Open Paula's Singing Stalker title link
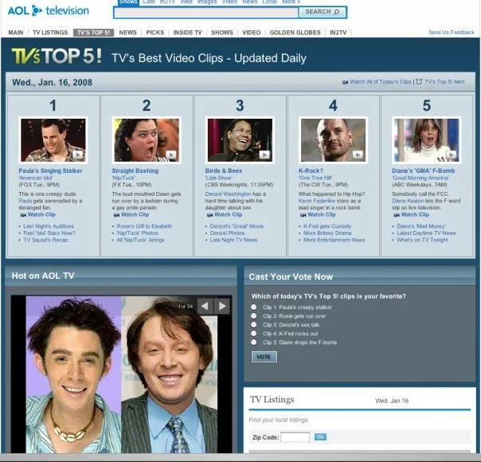The width and height of the screenshot is (481, 462). (x=50, y=170)
